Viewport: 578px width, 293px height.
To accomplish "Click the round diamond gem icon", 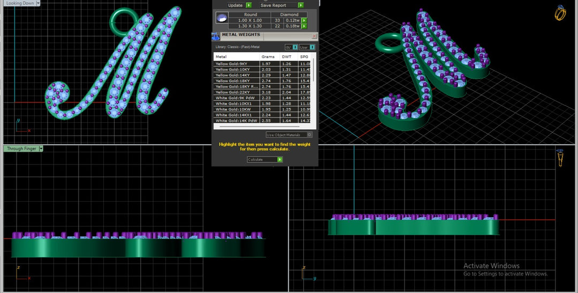I will (221, 18).
